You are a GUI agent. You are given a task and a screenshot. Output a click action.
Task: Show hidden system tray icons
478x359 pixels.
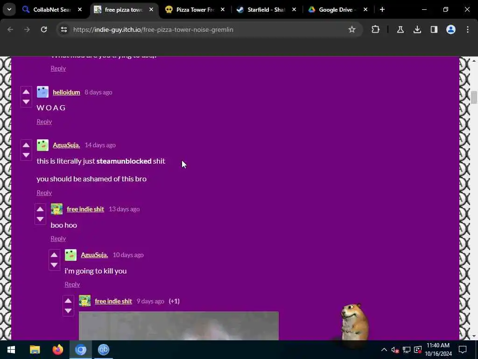tap(384, 350)
